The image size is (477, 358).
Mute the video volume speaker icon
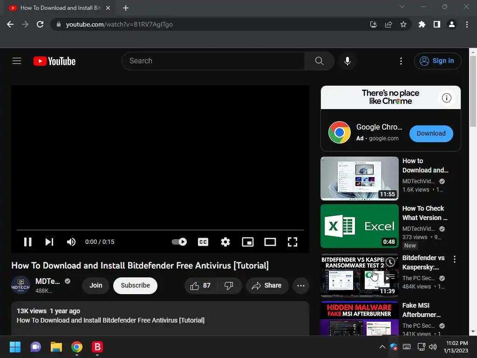point(71,242)
